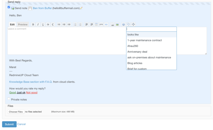Insert a table via toolbar icon
The image size is (213, 130).
pos(96,24)
